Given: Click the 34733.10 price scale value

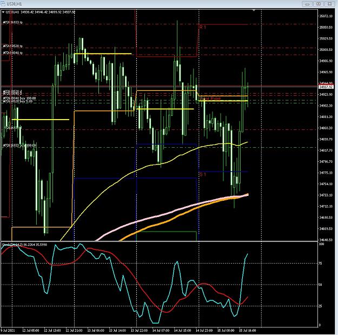Looking at the screenshot, I should [x=326, y=195].
